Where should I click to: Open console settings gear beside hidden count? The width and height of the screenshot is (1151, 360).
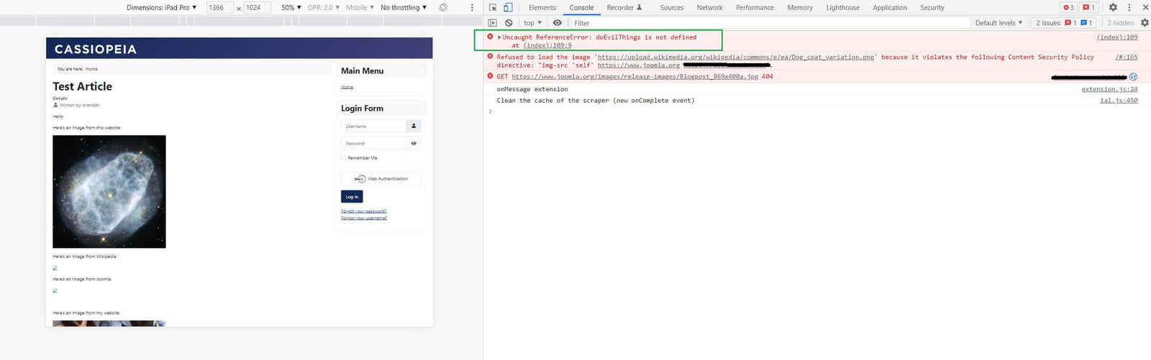pos(1145,23)
